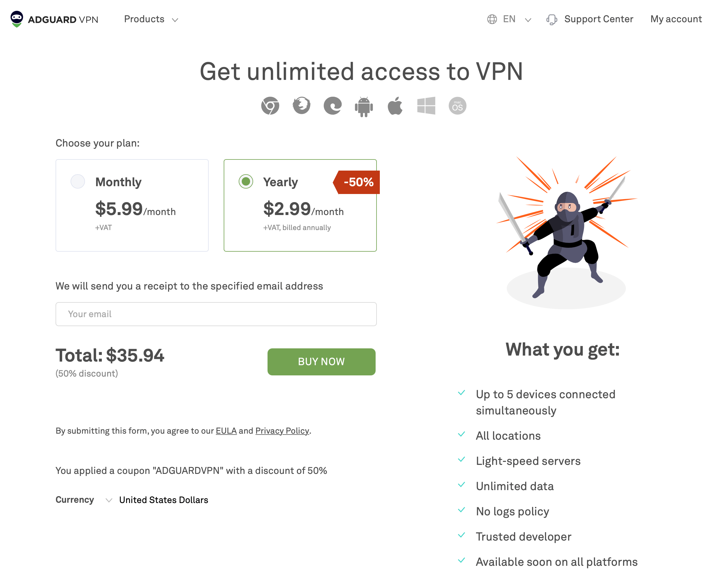
Task: Click the Your email input field
Action: point(216,314)
